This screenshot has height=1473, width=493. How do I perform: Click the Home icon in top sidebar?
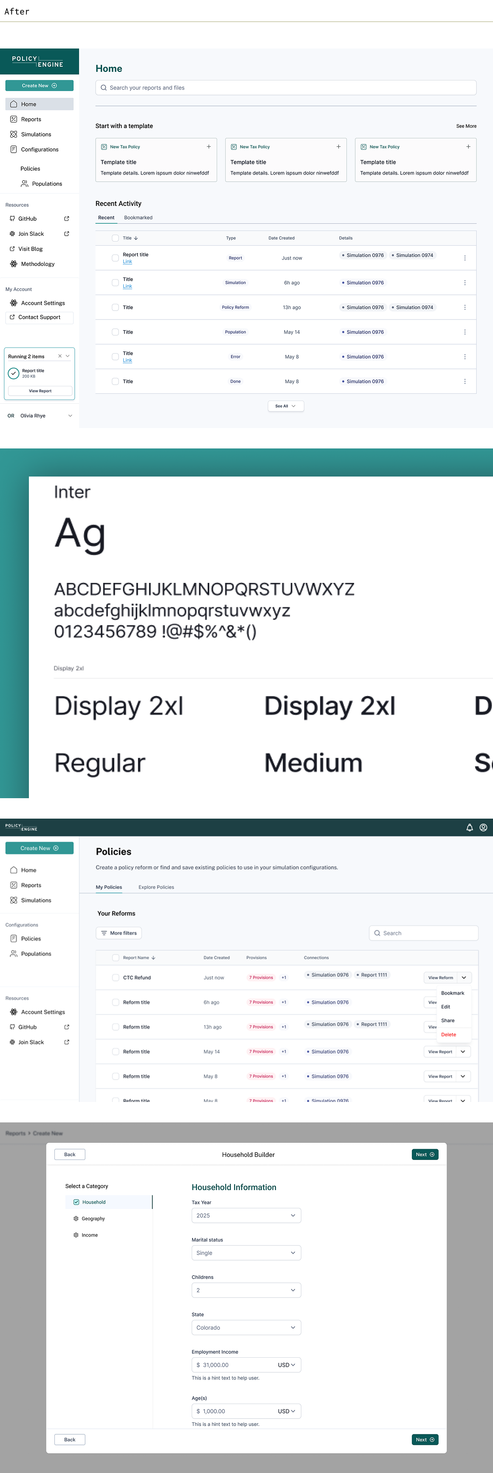14,104
